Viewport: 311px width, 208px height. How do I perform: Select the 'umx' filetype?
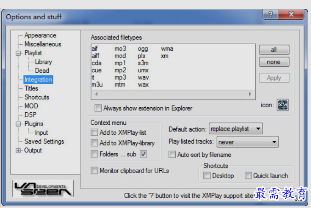[143, 70]
